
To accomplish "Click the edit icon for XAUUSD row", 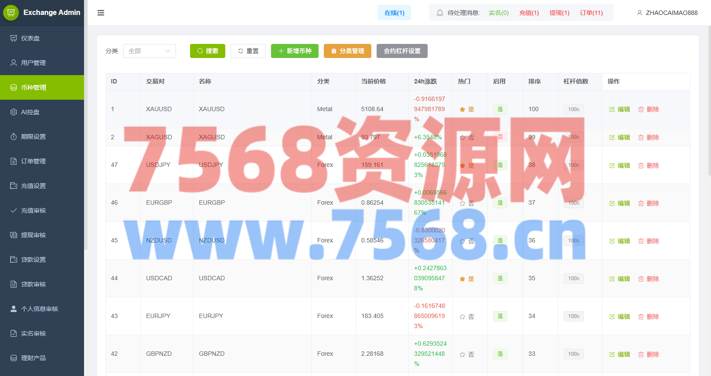I will point(612,109).
